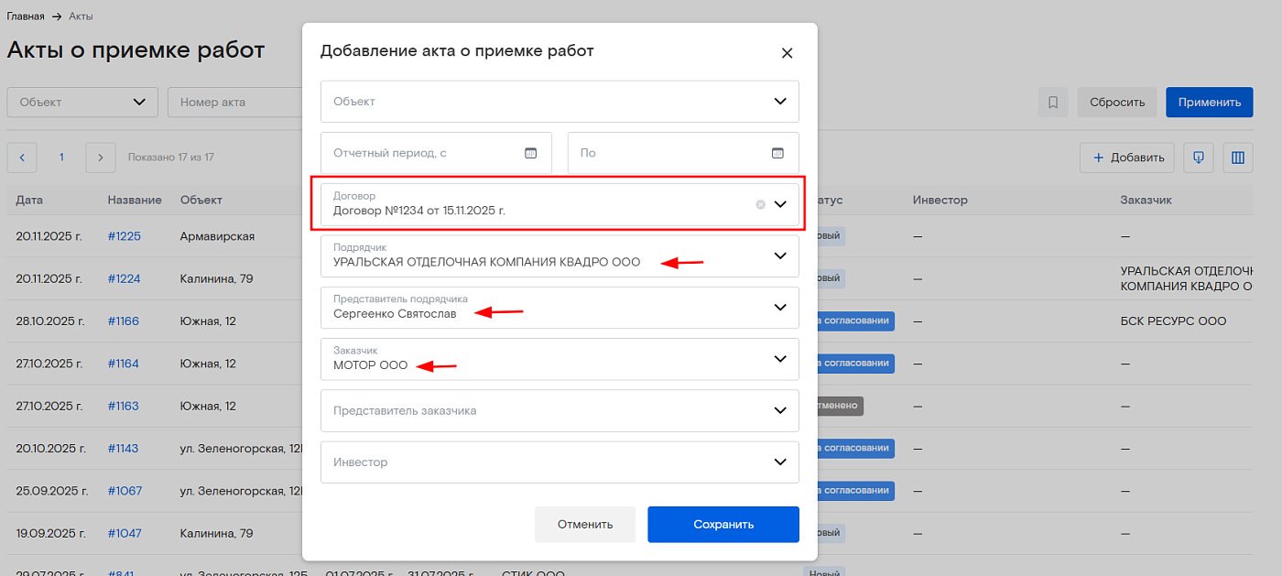The image size is (1282, 576).
Task: Expand the Заказчик dropdown
Action: [779, 359]
